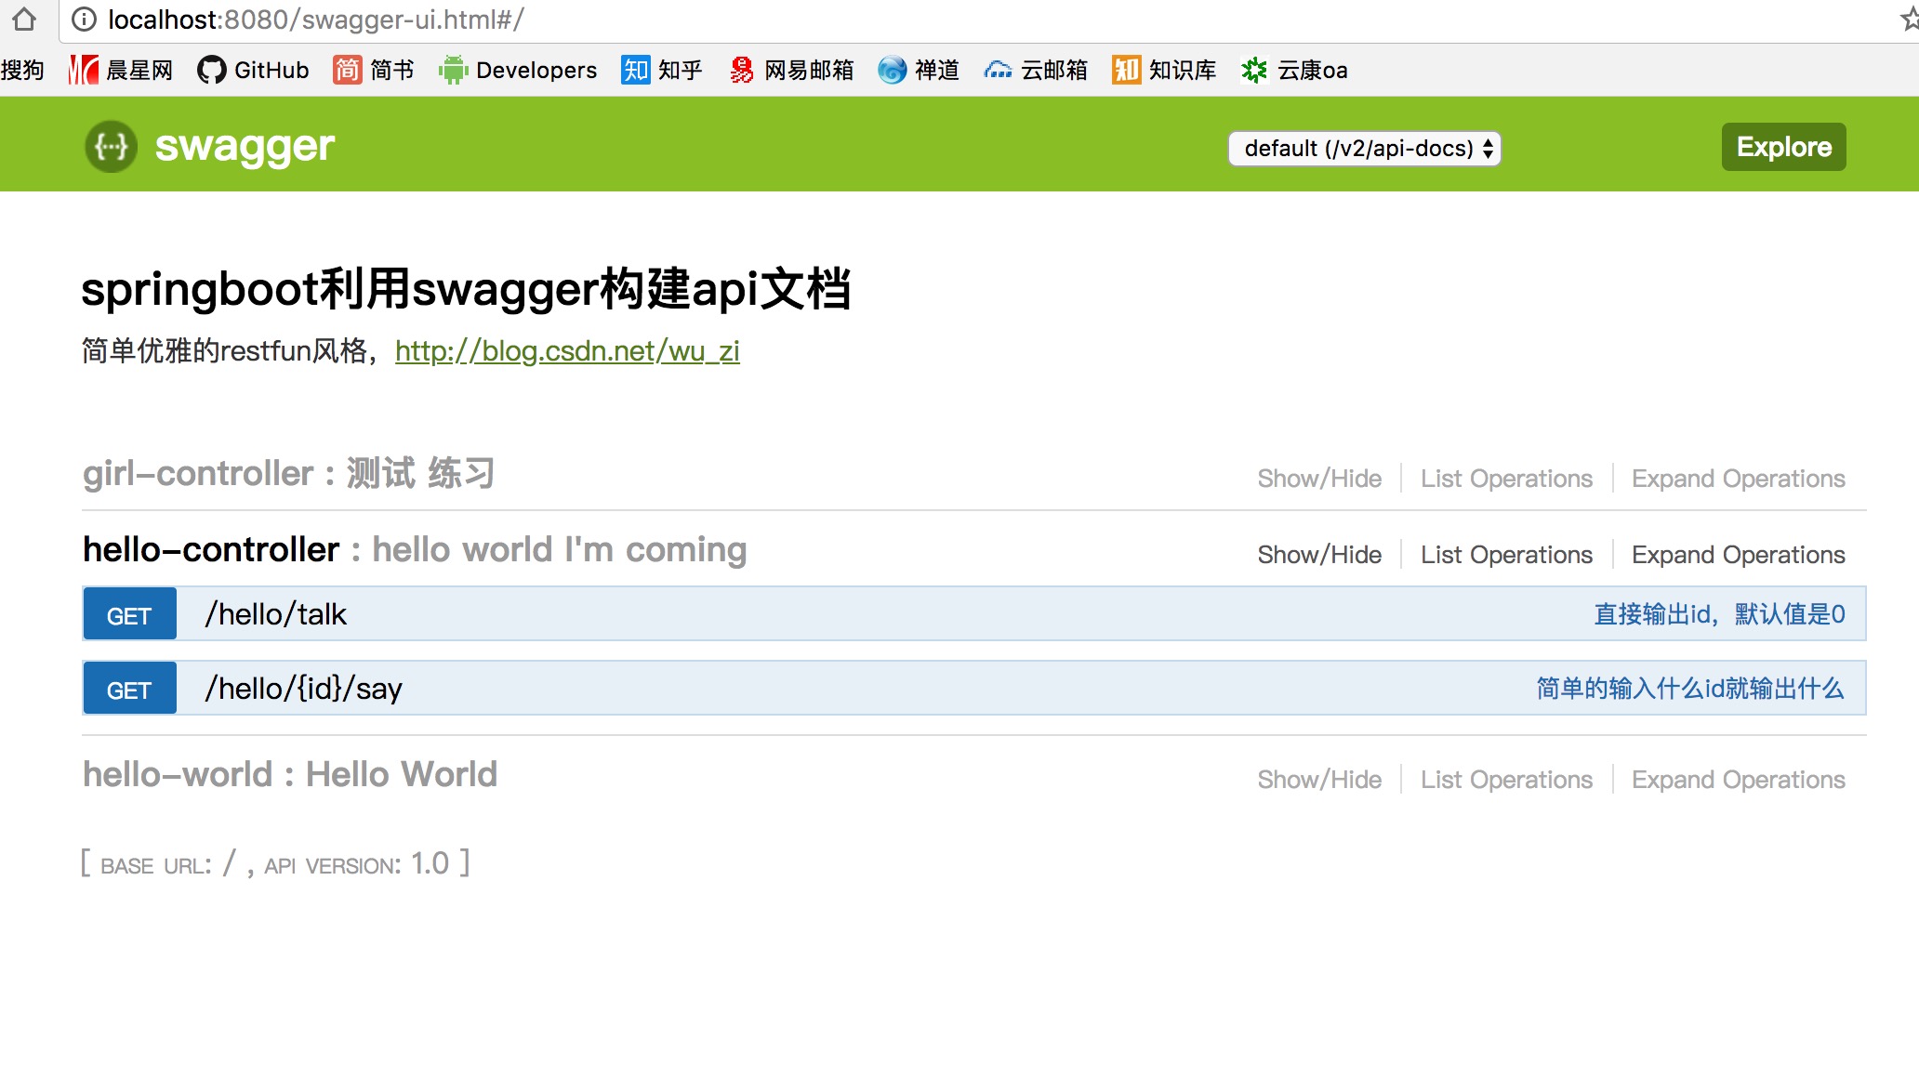This screenshot has height=1091, width=1919.
Task: Click the browser home icon
Action: [25, 19]
